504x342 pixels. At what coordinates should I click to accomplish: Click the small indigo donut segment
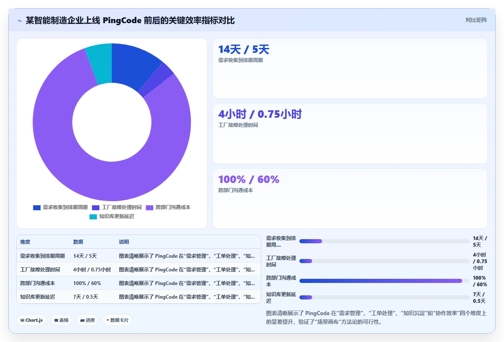coord(155,79)
